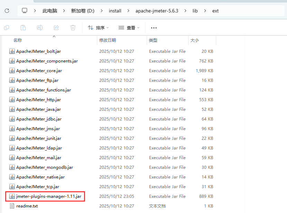Open the 查看 view dropdown
This screenshot has width=287, height=213.
[129, 28]
